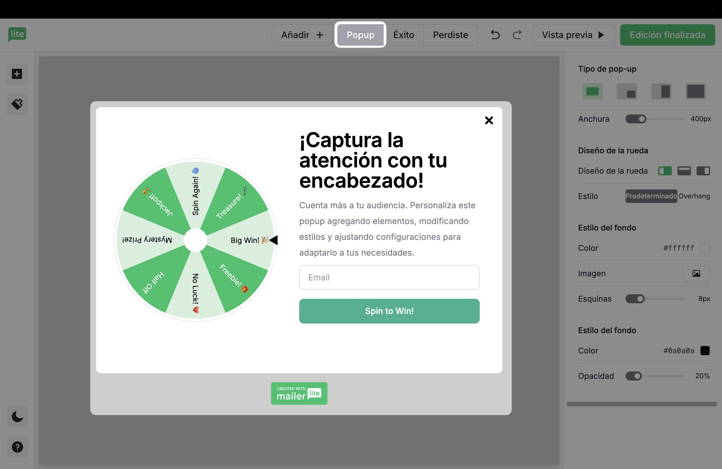The image size is (722, 469).
Task: Select Overhang wheel style
Action: point(694,196)
